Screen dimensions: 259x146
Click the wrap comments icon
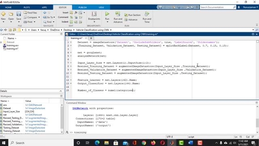(x=81, y=17)
